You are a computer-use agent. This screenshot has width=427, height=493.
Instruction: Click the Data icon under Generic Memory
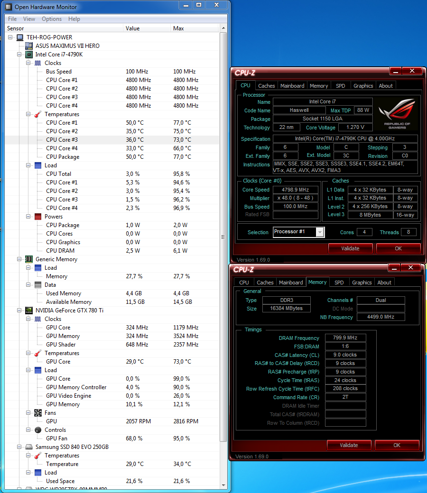[x=38, y=285]
